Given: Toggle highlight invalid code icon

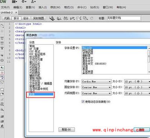Looking at the screenshot, I should click(x=2, y=73).
